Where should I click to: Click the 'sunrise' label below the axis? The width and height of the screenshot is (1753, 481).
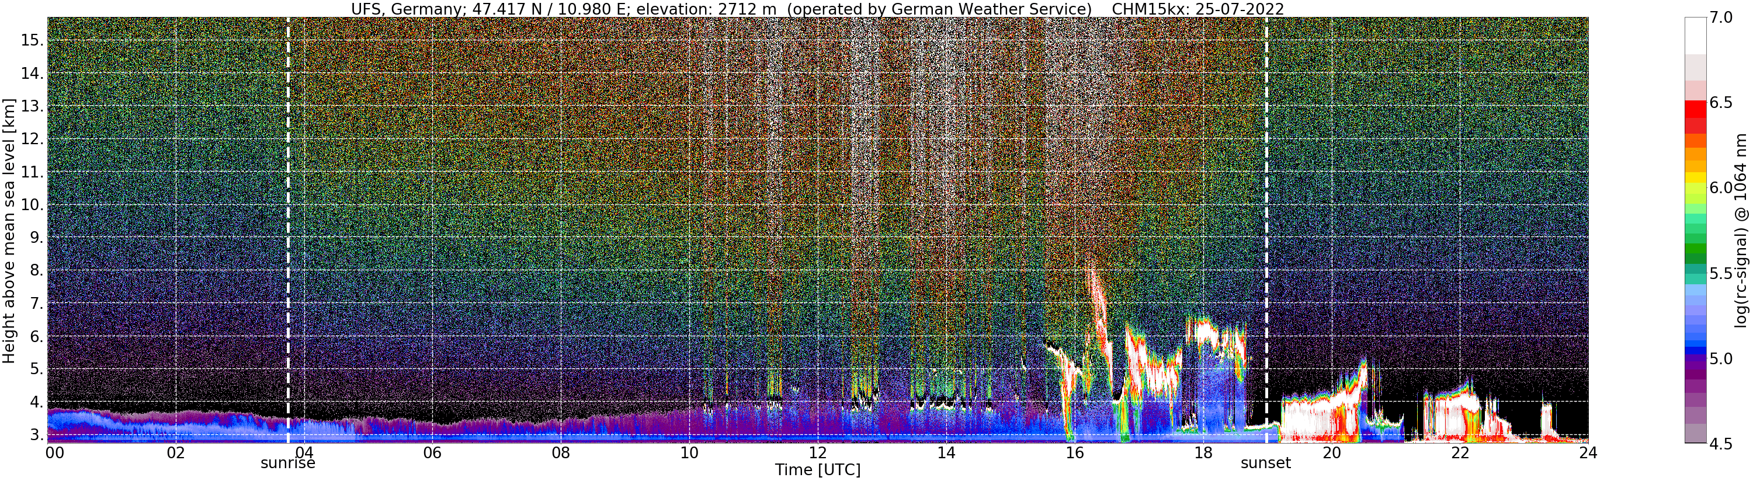click(x=289, y=463)
